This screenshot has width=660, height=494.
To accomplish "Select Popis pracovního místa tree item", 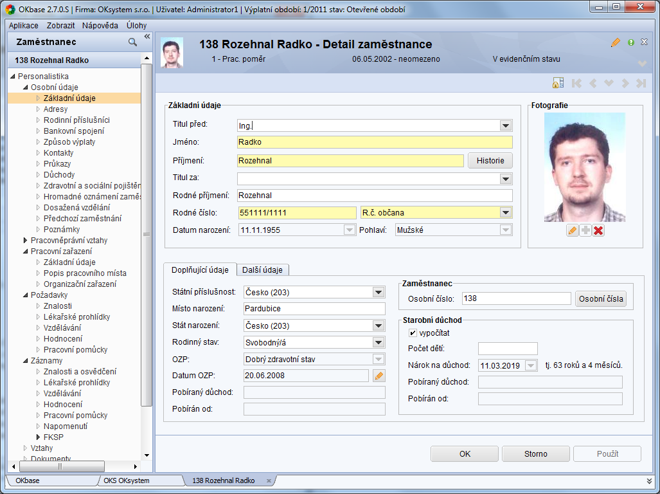I will click(85, 273).
